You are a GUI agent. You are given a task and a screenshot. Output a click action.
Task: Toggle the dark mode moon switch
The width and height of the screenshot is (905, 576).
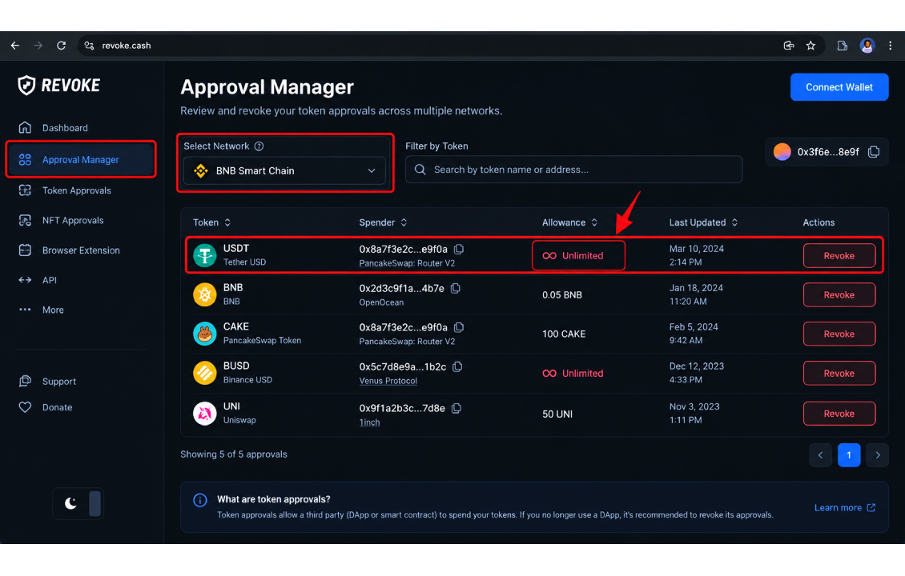78,503
